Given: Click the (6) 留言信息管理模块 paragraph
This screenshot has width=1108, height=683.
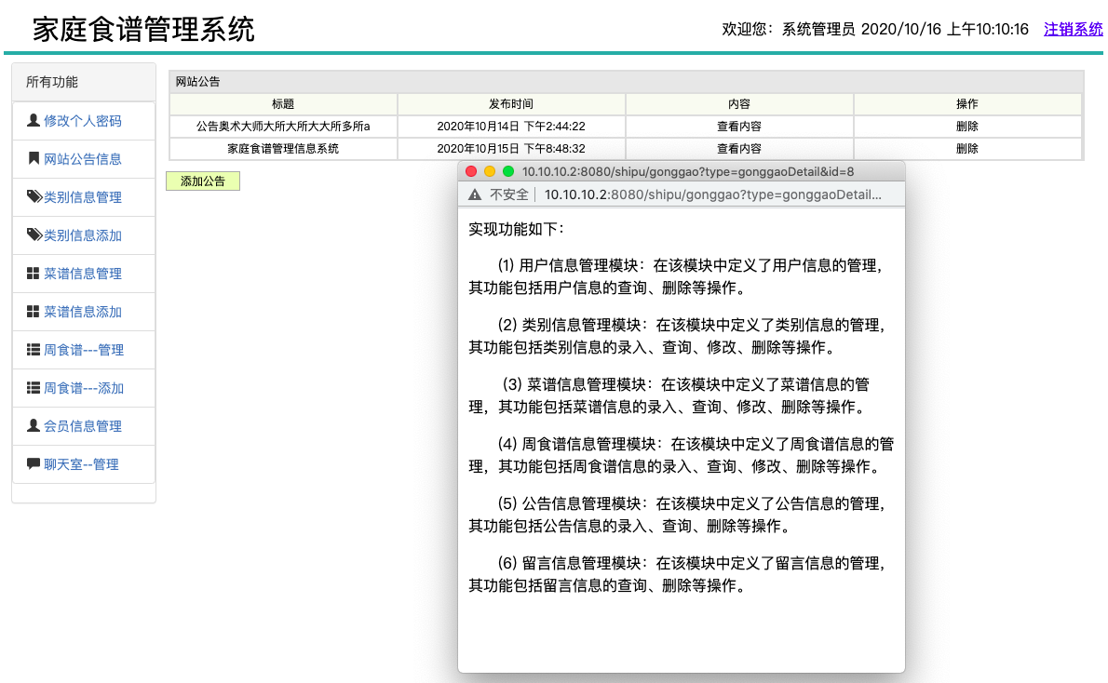Looking at the screenshot, I should point(678,574).
